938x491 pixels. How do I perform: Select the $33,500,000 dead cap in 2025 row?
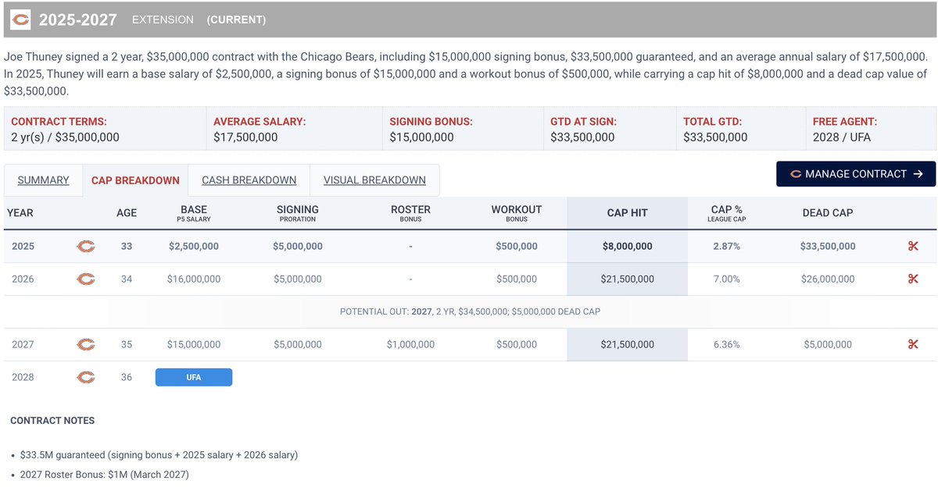828,247
